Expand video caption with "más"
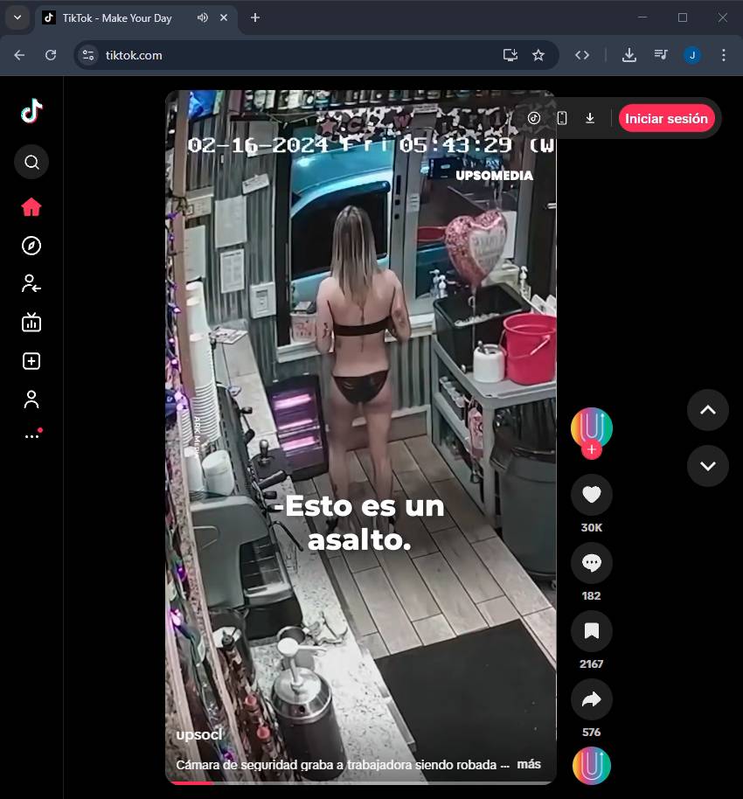The image size is (743, 799). pos(529,764)
